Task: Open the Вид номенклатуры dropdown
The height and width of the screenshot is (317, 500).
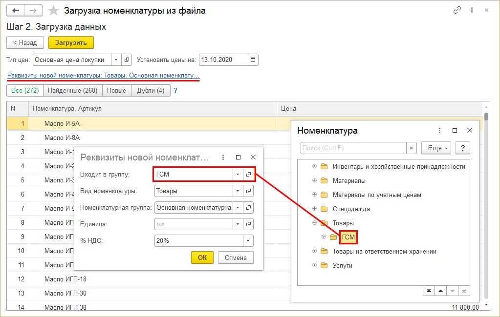Action: pyautogui.click(x=238, y=191)
